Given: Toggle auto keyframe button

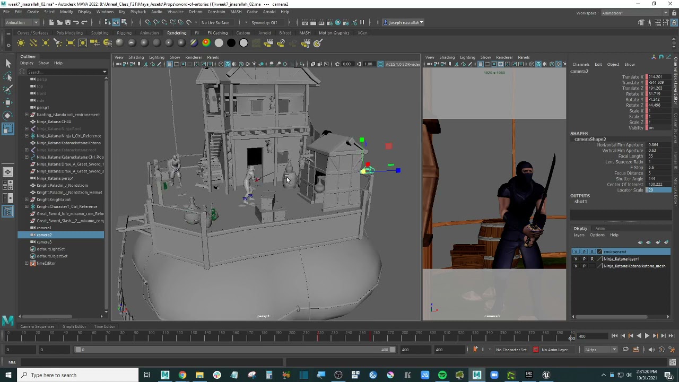Looking at the screenshot, I should tap(661, 350).
